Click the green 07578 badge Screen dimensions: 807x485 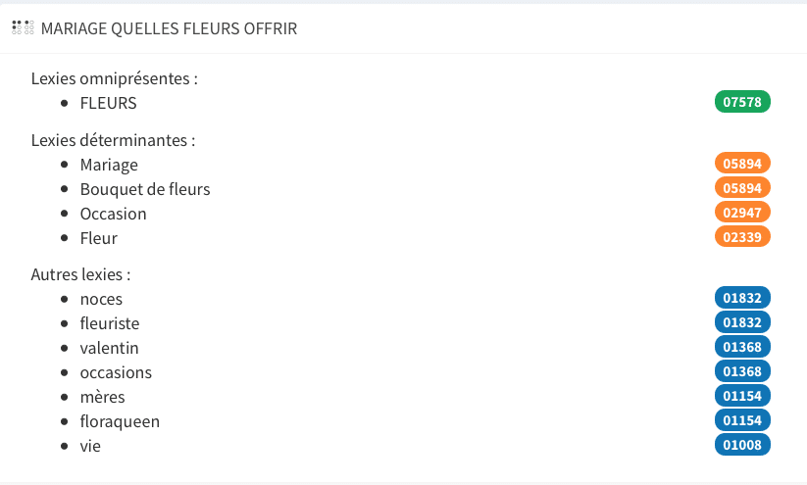coord(742,102)
